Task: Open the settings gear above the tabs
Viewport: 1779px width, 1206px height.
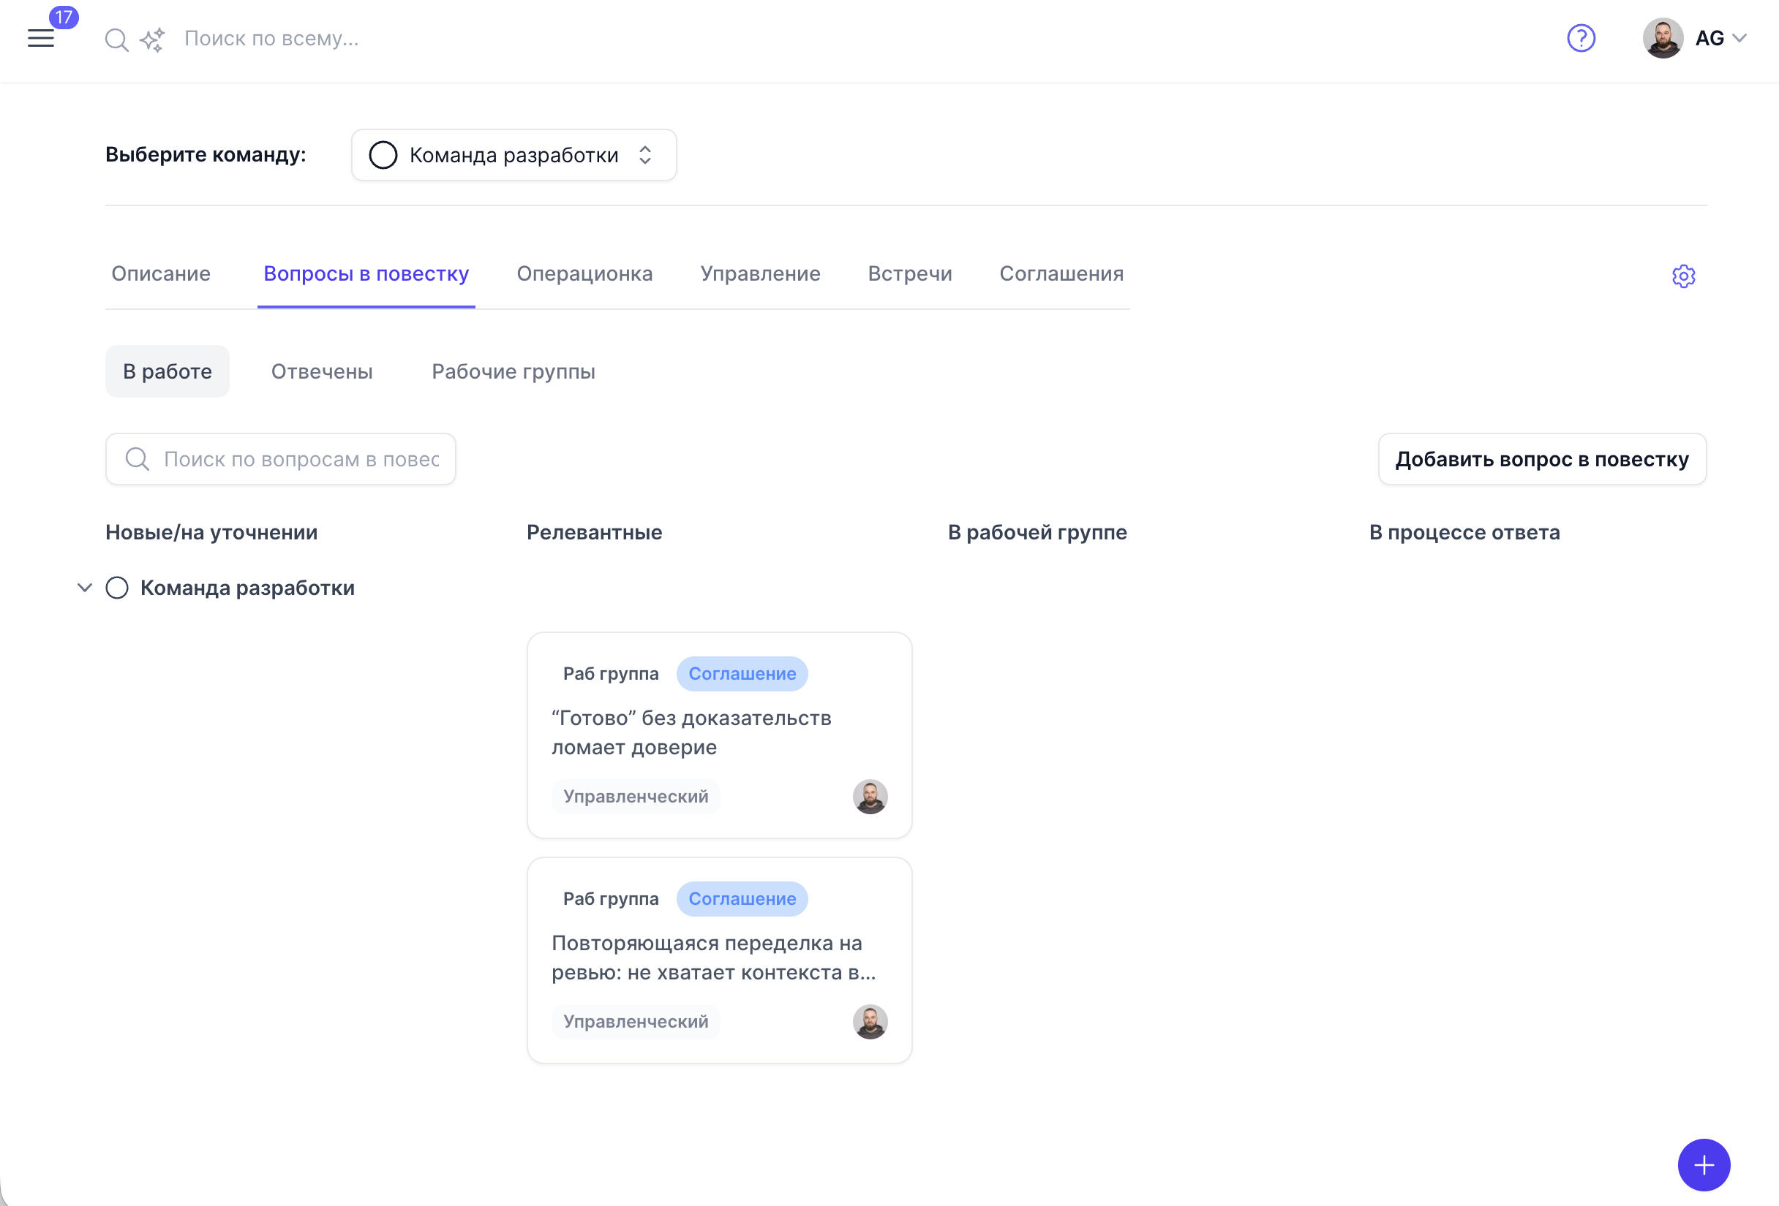Action: coord(1683,276)
